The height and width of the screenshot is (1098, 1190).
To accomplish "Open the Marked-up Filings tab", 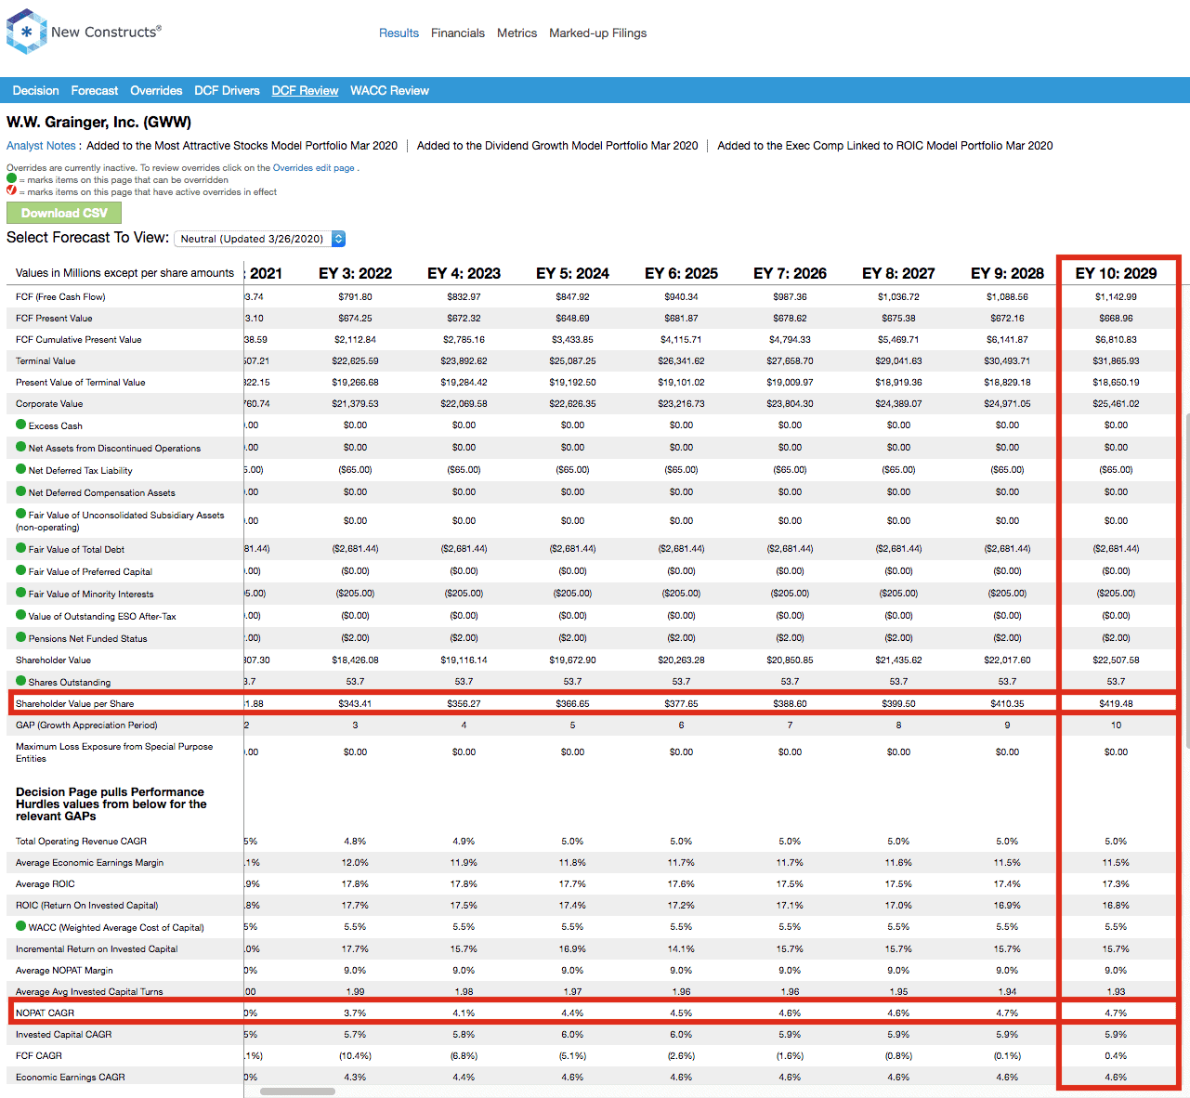I will [597, 33].
